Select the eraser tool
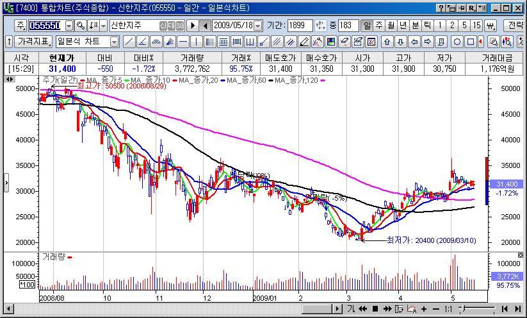This screenshot has width=527, height=318. [x=344, y=42]
